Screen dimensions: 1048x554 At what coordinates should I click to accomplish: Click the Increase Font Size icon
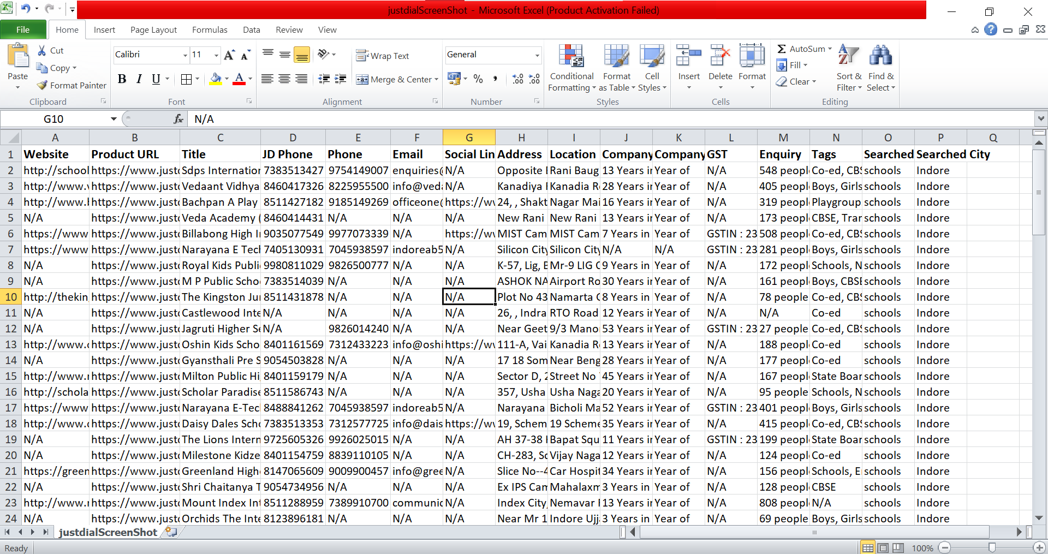[x=229, y=55]
